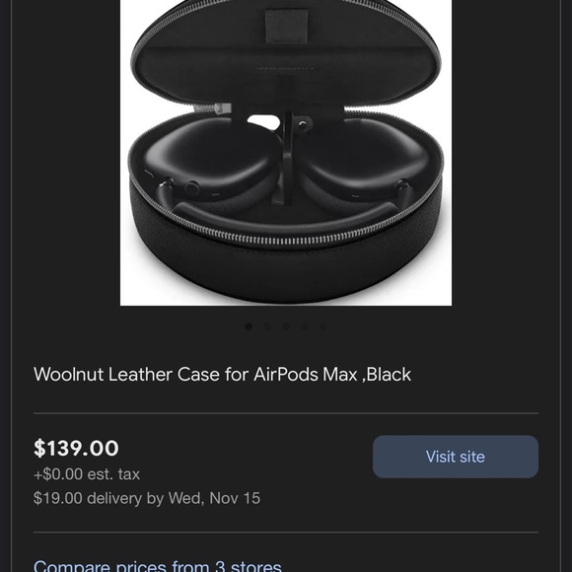The image size is (572, 572).
Task: Open Compare prices from 3 stores link
Action: point(157,565)
